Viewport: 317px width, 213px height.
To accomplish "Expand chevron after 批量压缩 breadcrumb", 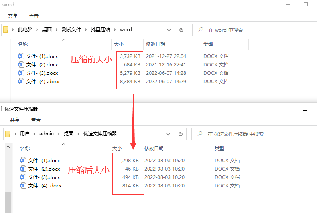I will click(x=115, y=30).
